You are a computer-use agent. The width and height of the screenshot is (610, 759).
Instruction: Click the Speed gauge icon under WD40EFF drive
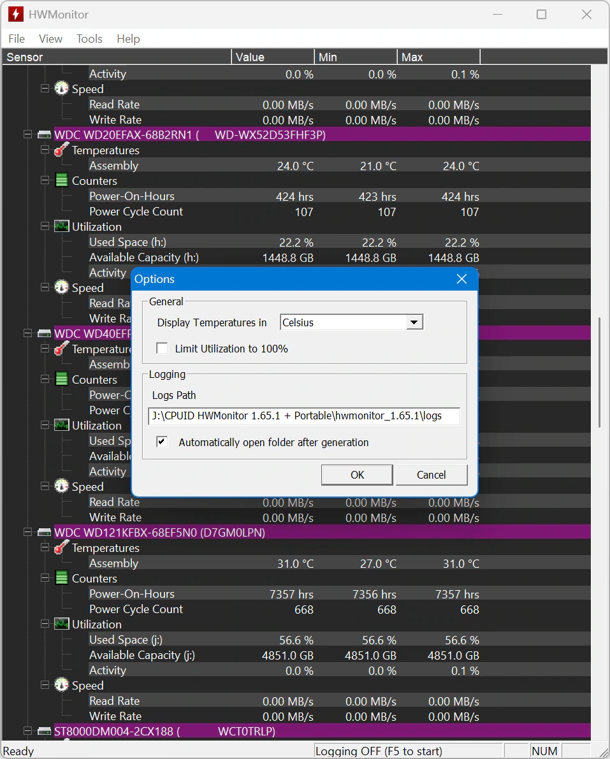[61, 486]
